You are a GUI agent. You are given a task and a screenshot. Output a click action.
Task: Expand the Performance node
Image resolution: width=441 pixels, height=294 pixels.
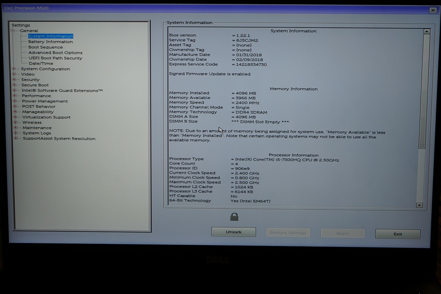click(x=15, y=96)
